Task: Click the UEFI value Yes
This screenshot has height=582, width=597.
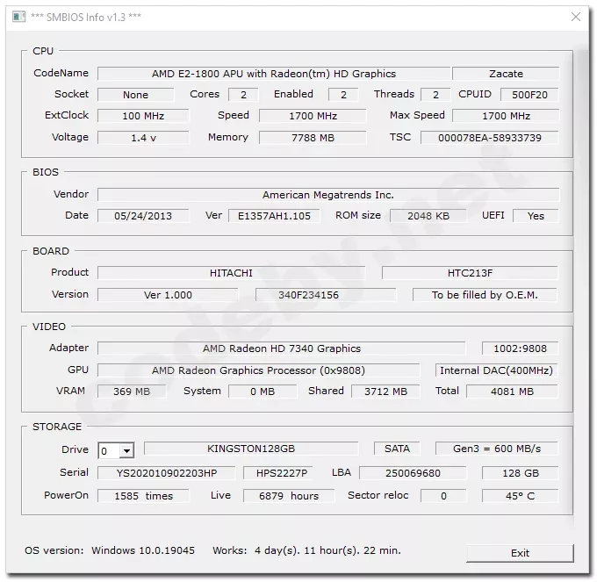Action: point(536,216)
